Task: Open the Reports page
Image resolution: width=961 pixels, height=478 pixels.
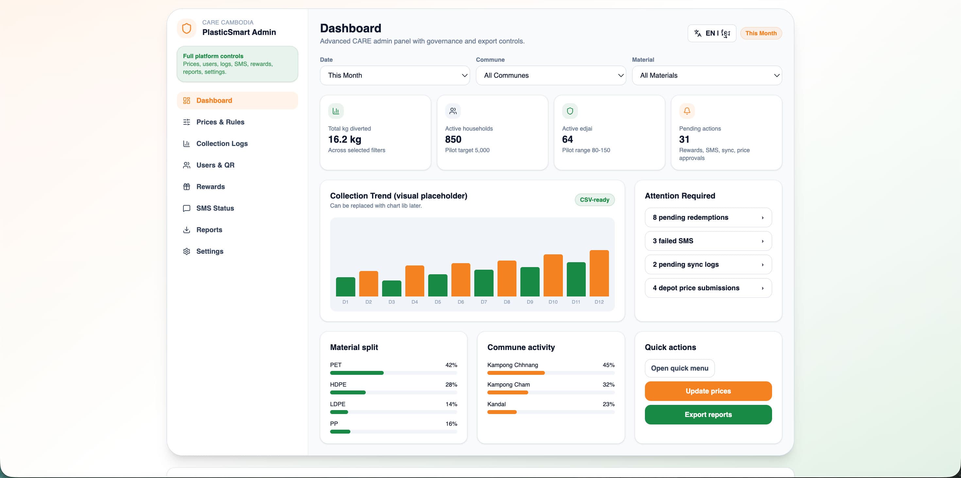Action: pos(237,230)
